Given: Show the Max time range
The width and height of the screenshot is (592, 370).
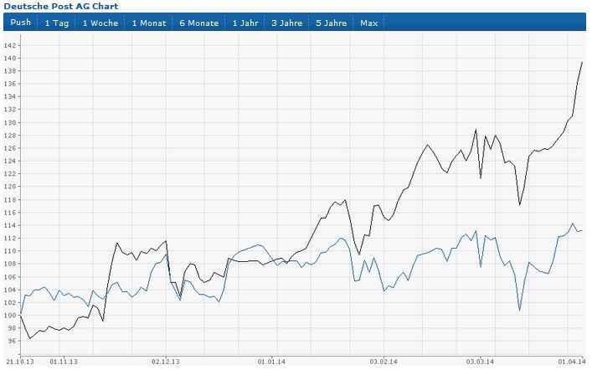Looking at the screenshot, I should click(369, 23).
